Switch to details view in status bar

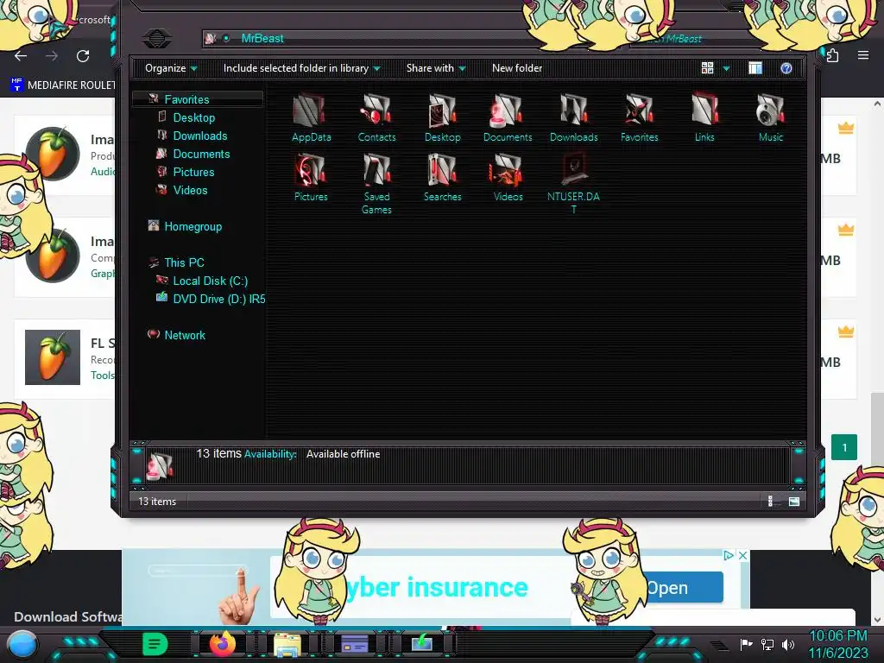point(771,502)
